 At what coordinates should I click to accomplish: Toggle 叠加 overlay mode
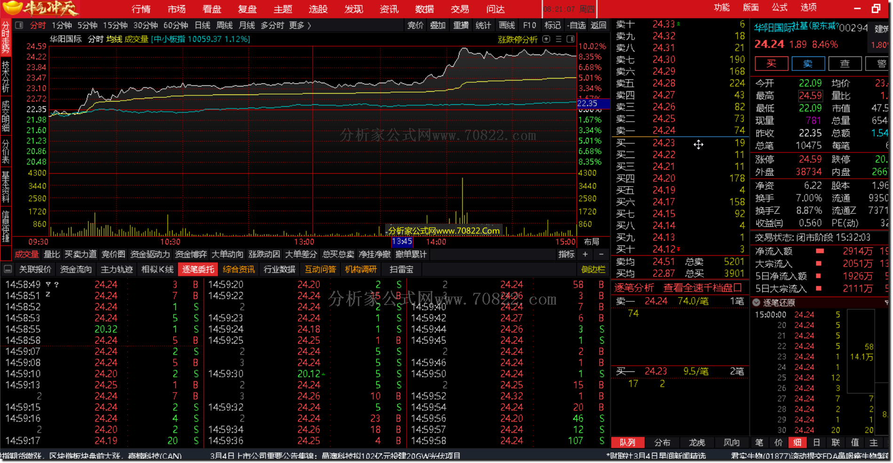(x=438, y=25)
